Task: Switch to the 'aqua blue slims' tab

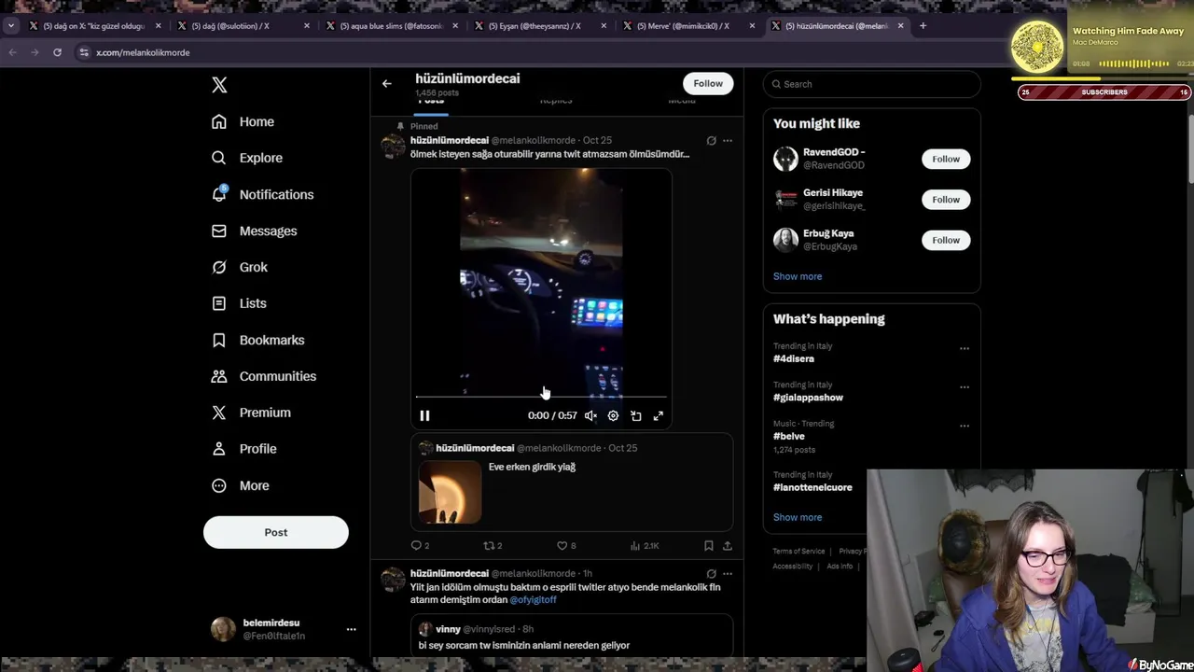Action: (392, 26)
